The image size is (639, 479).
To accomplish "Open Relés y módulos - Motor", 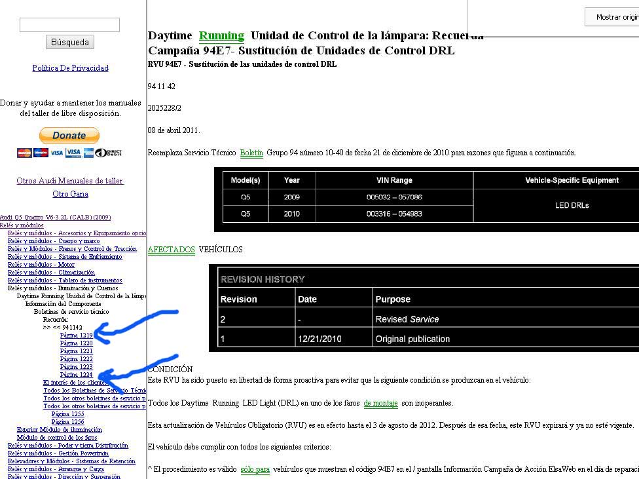I will pos(41,264).
